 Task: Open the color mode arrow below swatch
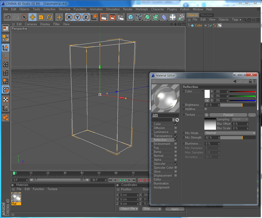click(x=207, y=101)
